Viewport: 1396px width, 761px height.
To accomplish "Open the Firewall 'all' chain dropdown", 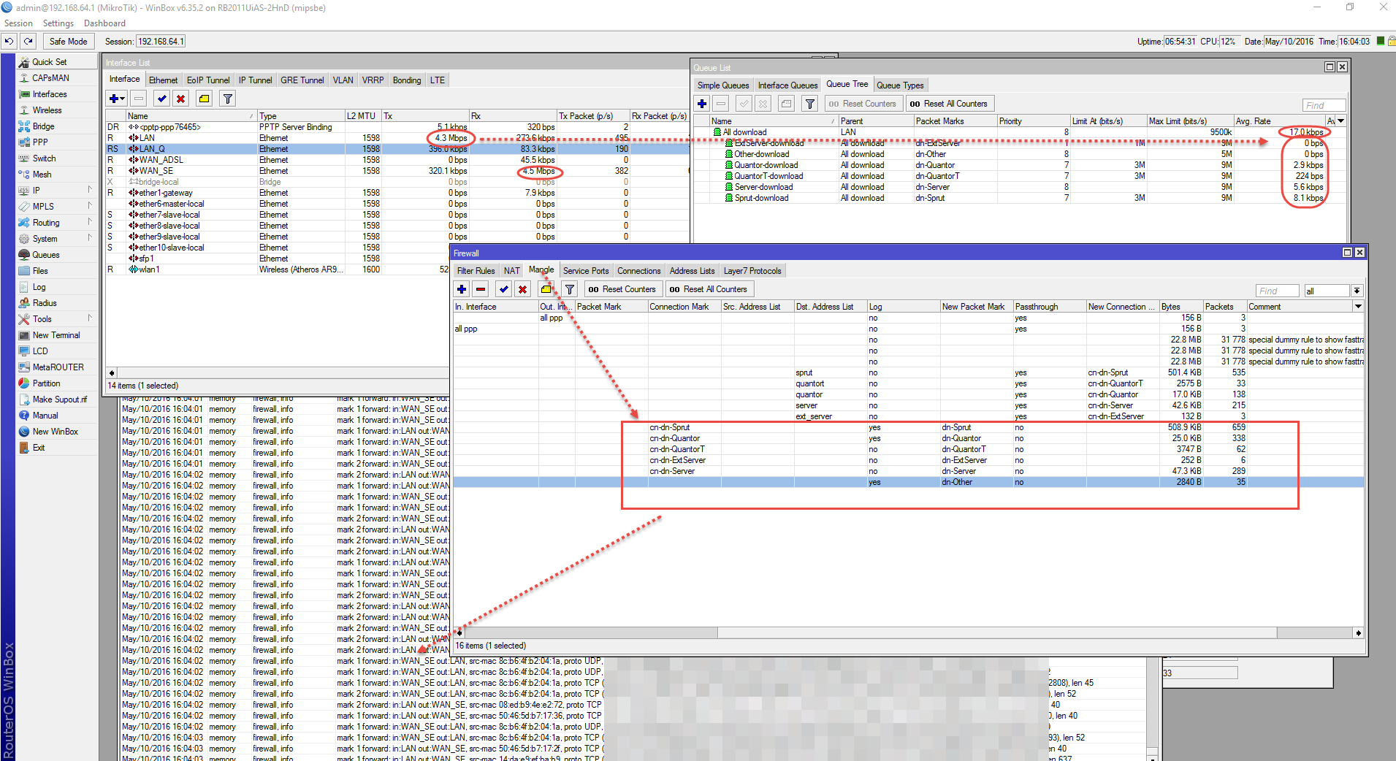I will point(1357,291).
